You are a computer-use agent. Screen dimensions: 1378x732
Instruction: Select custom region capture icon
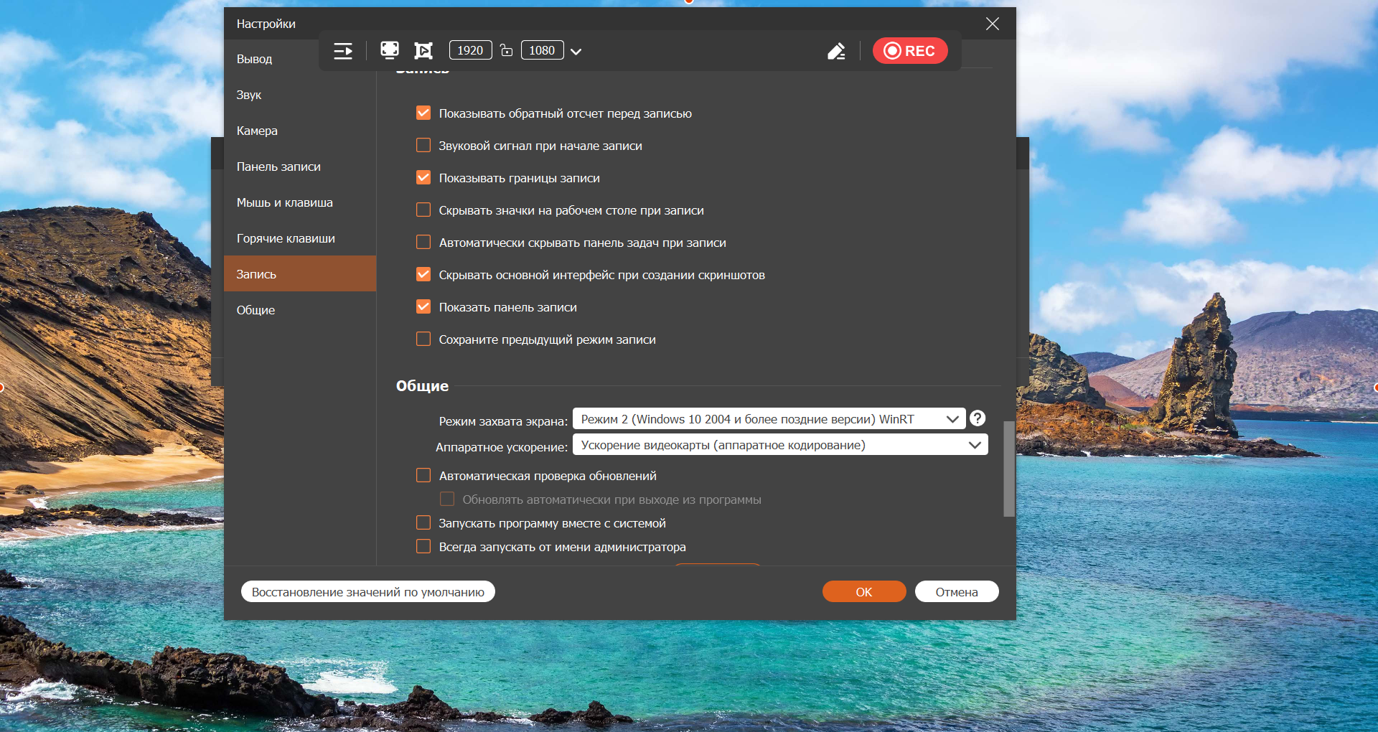pos(423,50)
